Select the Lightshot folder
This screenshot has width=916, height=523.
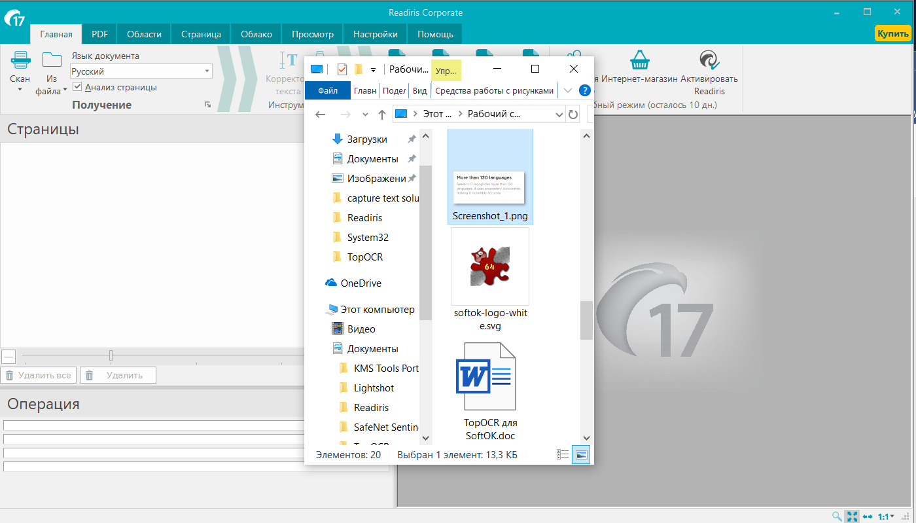click(366, 388)
